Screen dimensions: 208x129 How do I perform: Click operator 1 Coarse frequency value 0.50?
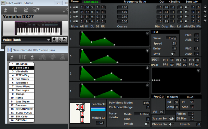point(123,21)
